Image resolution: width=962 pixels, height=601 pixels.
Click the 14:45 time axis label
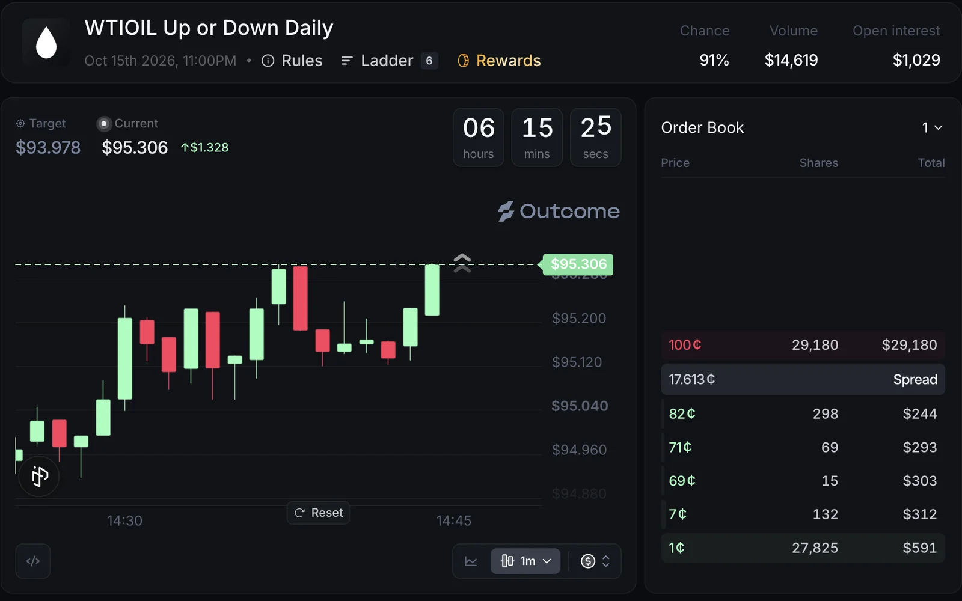pos(453,520)
